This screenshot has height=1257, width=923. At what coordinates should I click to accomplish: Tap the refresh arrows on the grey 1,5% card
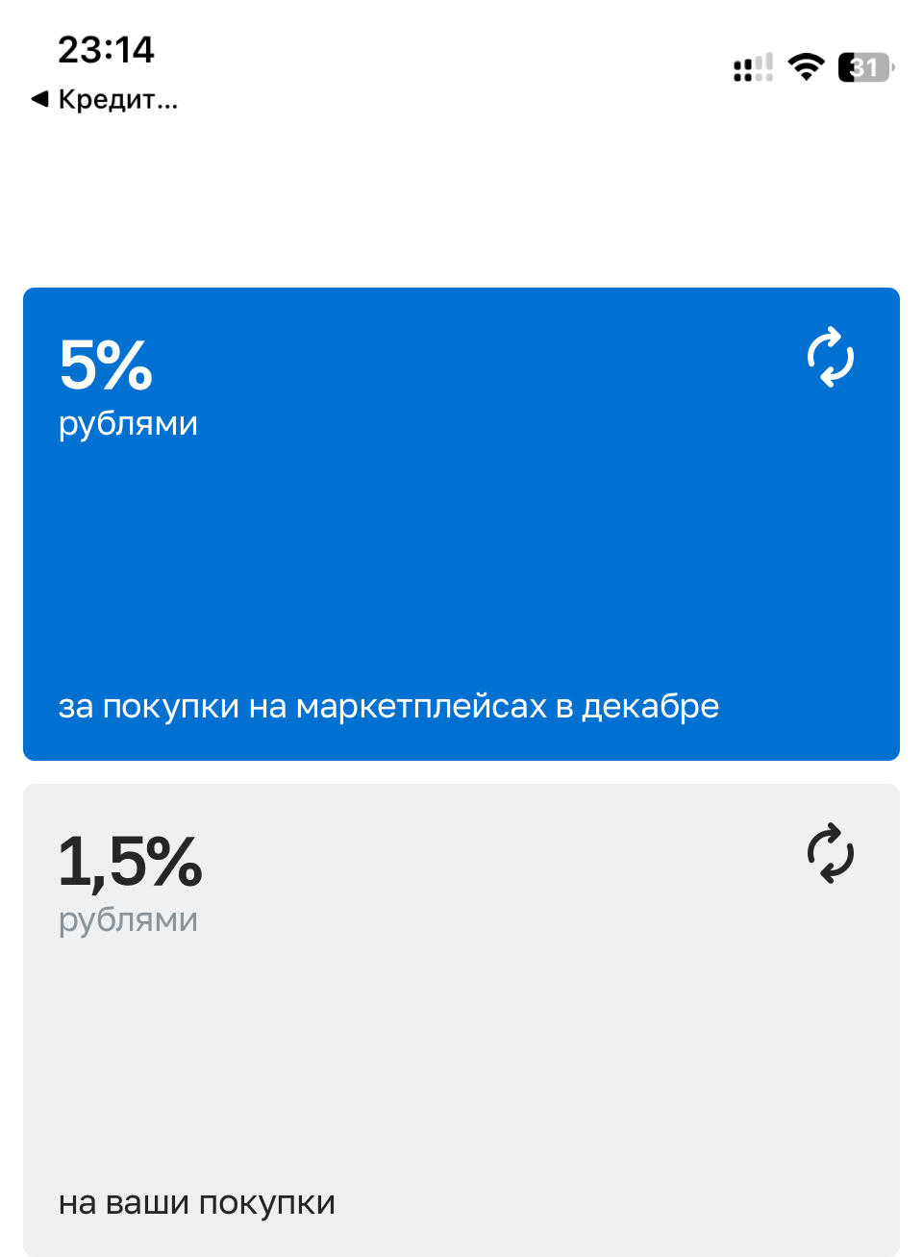(831, 853)
